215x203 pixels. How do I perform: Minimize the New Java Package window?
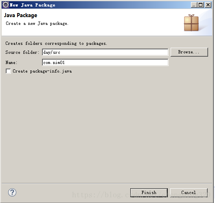pyautogui.click(x=194, y=5)
